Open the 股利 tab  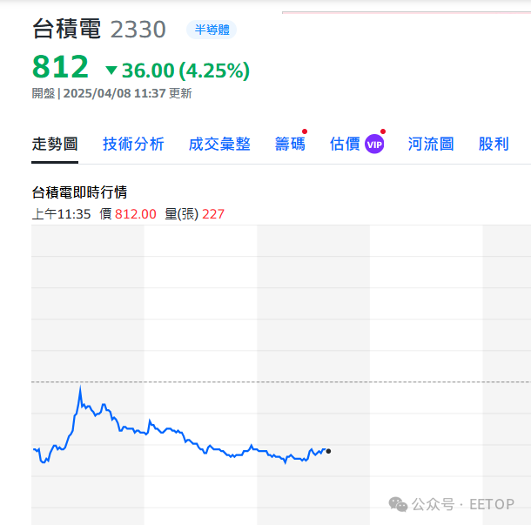point(494,144)
